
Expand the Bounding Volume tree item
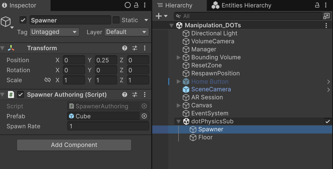click(x=179, y=57)
